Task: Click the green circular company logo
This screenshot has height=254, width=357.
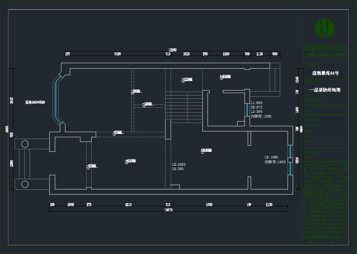Action: [x=324, y=27]
